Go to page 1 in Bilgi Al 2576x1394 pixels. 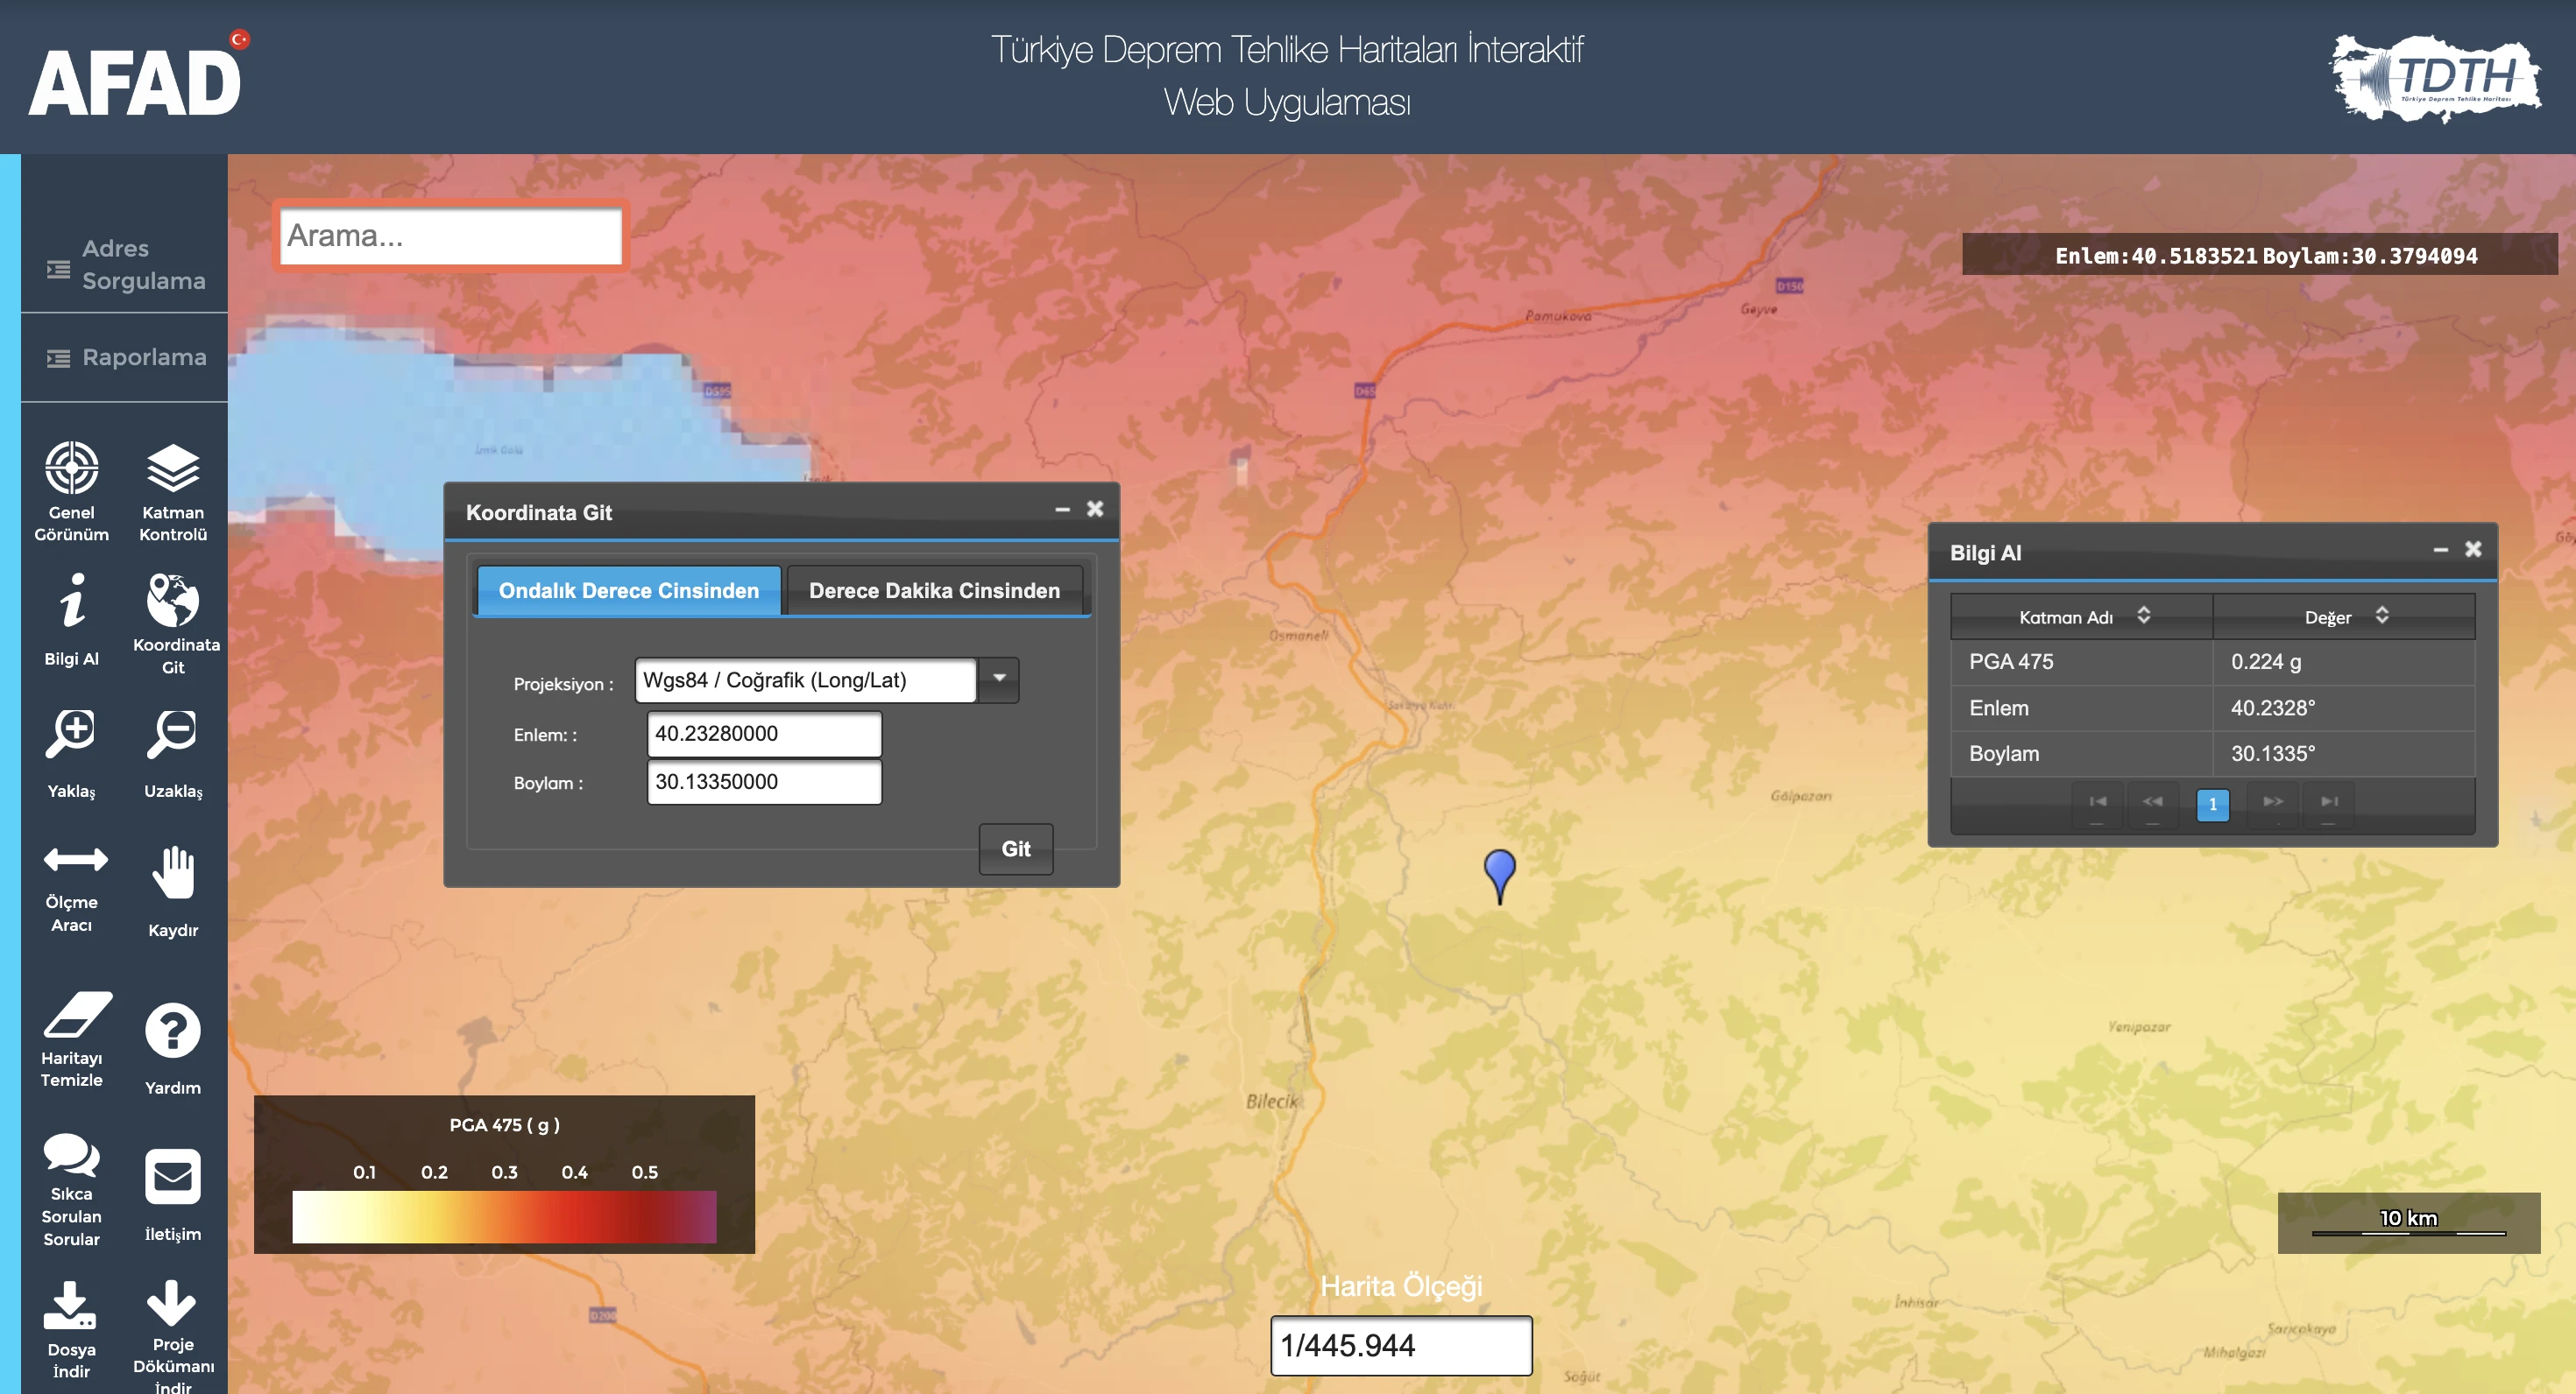click(2212, 805)
